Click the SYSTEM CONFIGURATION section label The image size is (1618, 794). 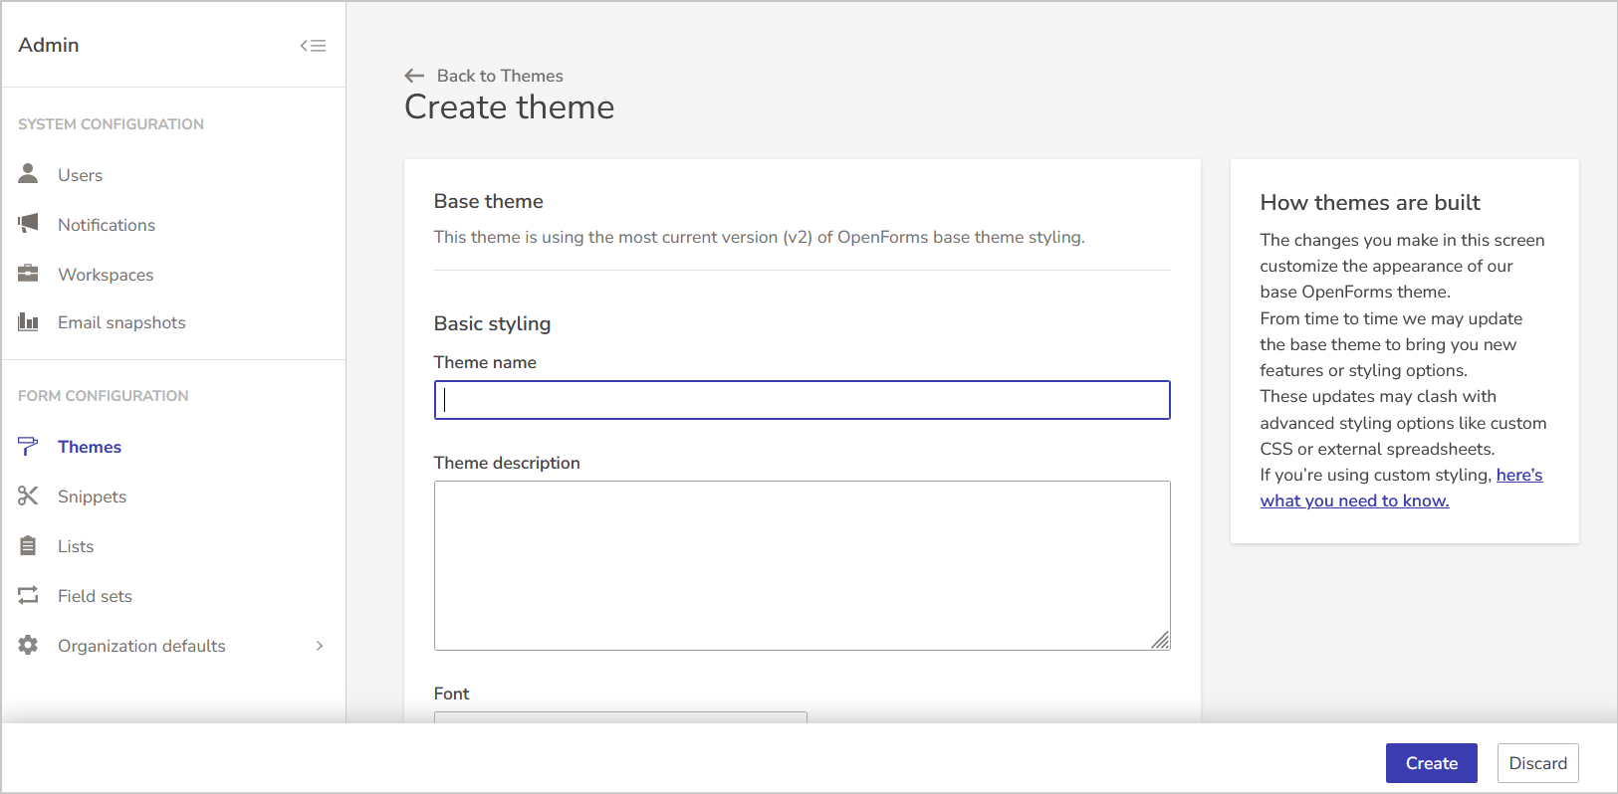pos(111,124)
